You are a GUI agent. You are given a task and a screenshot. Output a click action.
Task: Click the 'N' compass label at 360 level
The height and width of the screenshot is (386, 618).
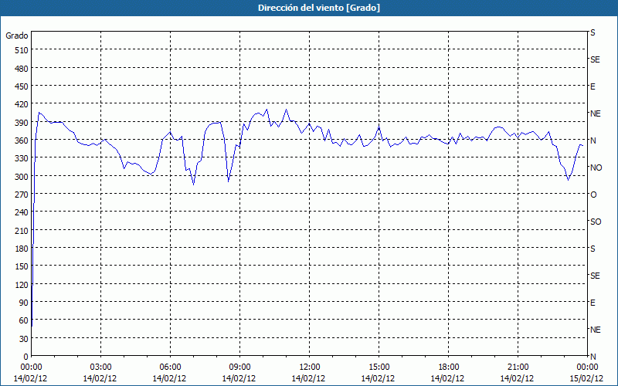coord(593,141)
